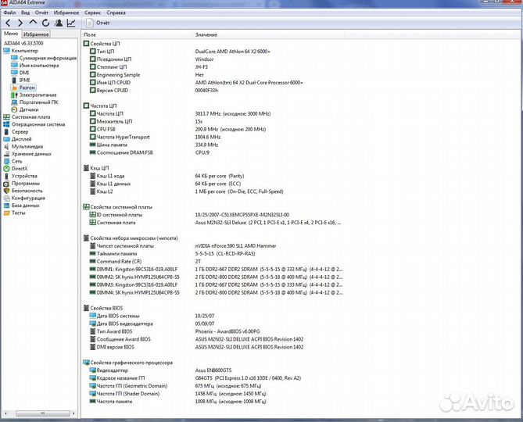Click the user icon in the toolbar
Screen dimensions: 523x422
point(59,23)
